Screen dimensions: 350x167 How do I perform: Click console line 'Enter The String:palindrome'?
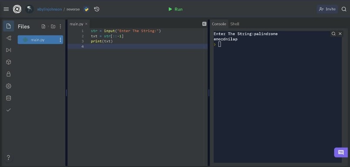click(x=245, y=34)
